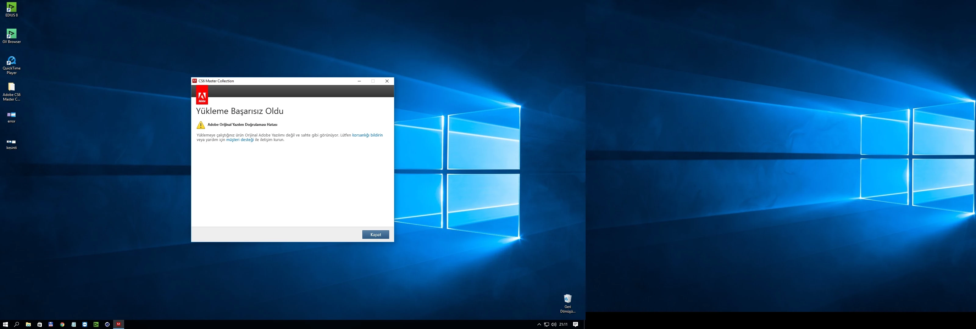
Task: Click the Kapat button in installer
Action: point(375,235)
